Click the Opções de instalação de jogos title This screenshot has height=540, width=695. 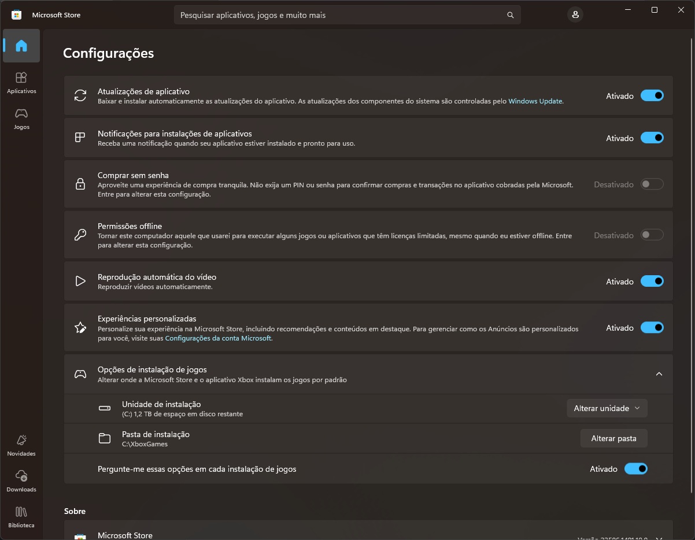pos(152,369)
